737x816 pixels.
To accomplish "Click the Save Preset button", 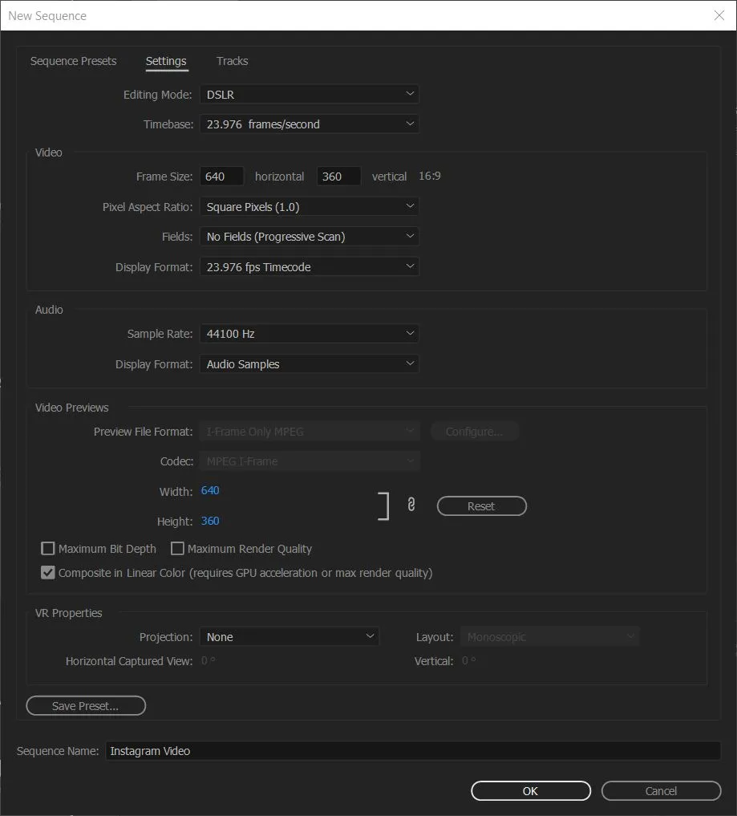I will [86, 706].
